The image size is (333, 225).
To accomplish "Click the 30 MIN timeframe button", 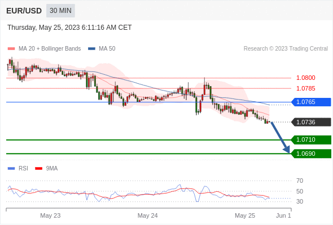I will click(x=60, y=11).
